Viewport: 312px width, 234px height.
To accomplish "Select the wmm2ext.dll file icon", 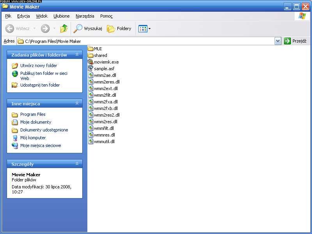I will pyautogui.click(x=90, y=89).
